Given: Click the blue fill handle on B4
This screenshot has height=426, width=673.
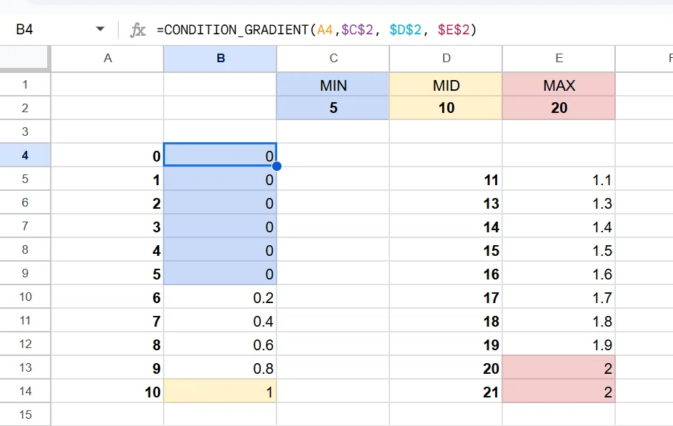Looking at the screenshot, I should pos(276,167).
